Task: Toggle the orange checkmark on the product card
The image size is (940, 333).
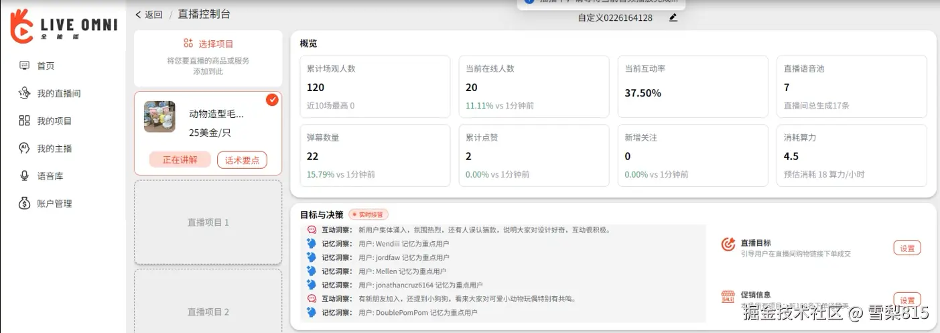Action: coord(272,100)
